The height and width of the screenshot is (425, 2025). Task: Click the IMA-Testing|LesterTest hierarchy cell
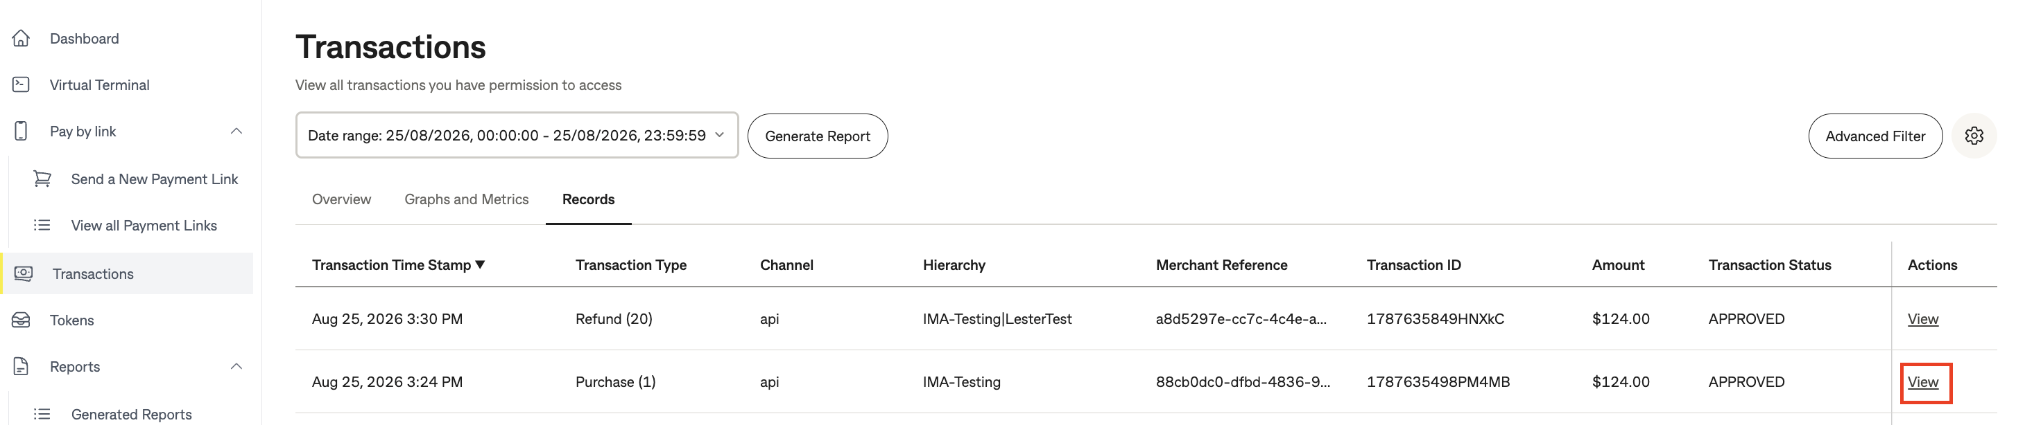click(x=997, y=319)
